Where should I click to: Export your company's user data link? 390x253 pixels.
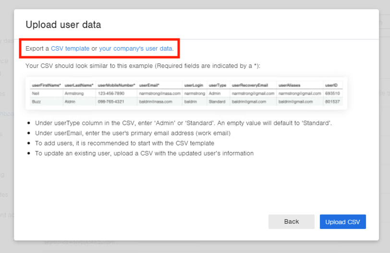pos(135,48)
